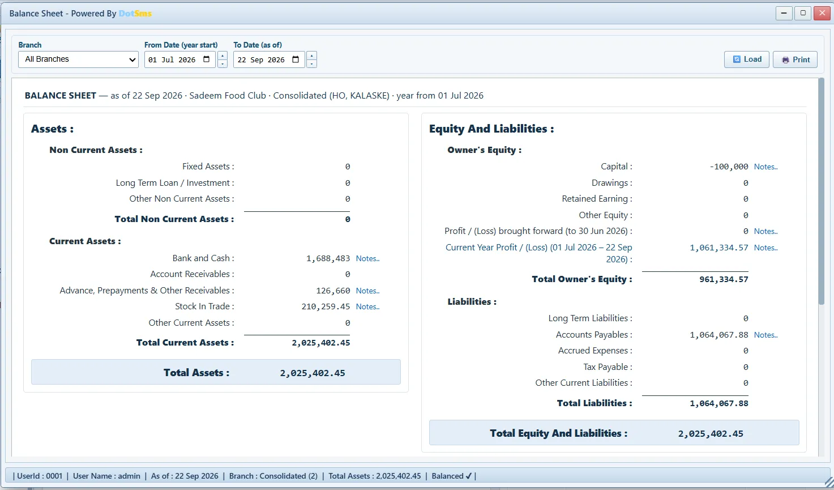The image size is (834, 490).
Task: Click the Accrued Expenses row label
Action: tap(596, 351)
